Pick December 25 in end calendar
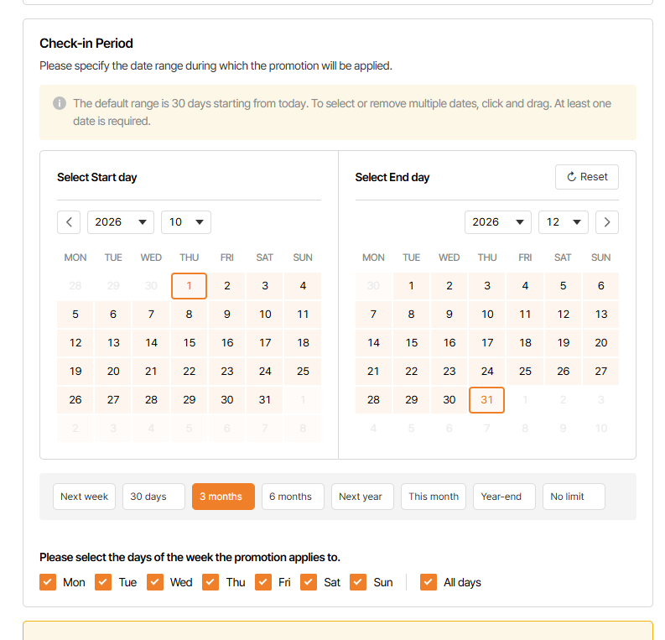 (525, 371)
